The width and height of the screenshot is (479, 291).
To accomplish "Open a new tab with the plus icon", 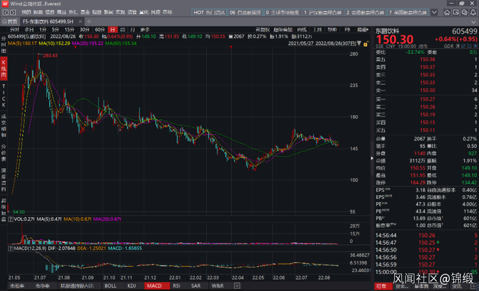I will point(89,21).
